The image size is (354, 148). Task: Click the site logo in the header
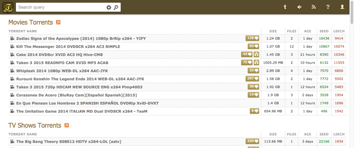pos(8,7)
